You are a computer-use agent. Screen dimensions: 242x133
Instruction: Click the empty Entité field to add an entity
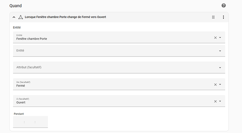pyautogui.click(x=119, y=51)
